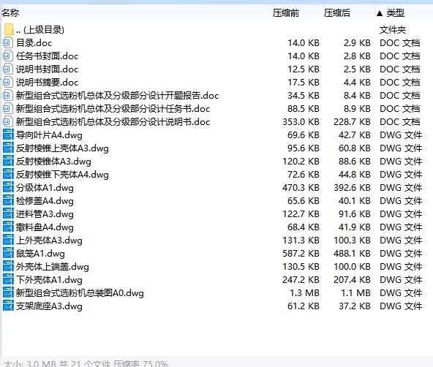
Task: Click the DWG icon beside 外壳体上端盖.dwg
Action: 8,267
